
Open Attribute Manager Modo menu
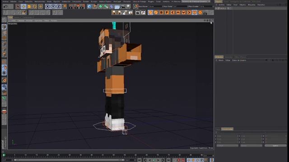point(221,60)
